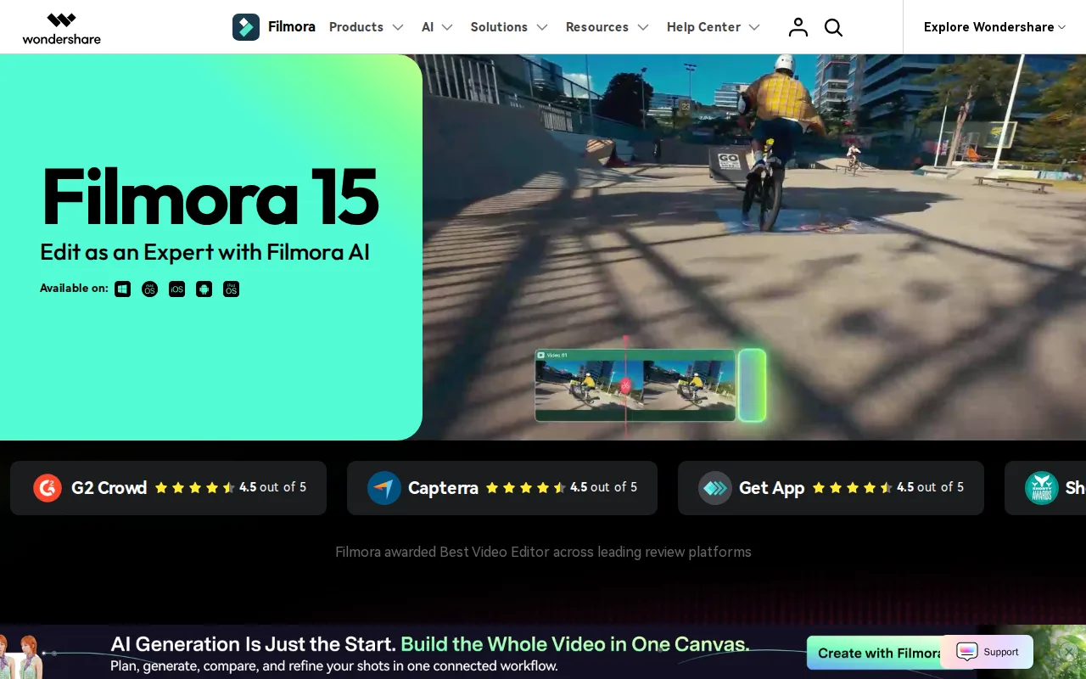Image resolution: width=1086 pixels, height=679 pixels.
Task: Click the G2 Crowd star rating
Action: 195,488
